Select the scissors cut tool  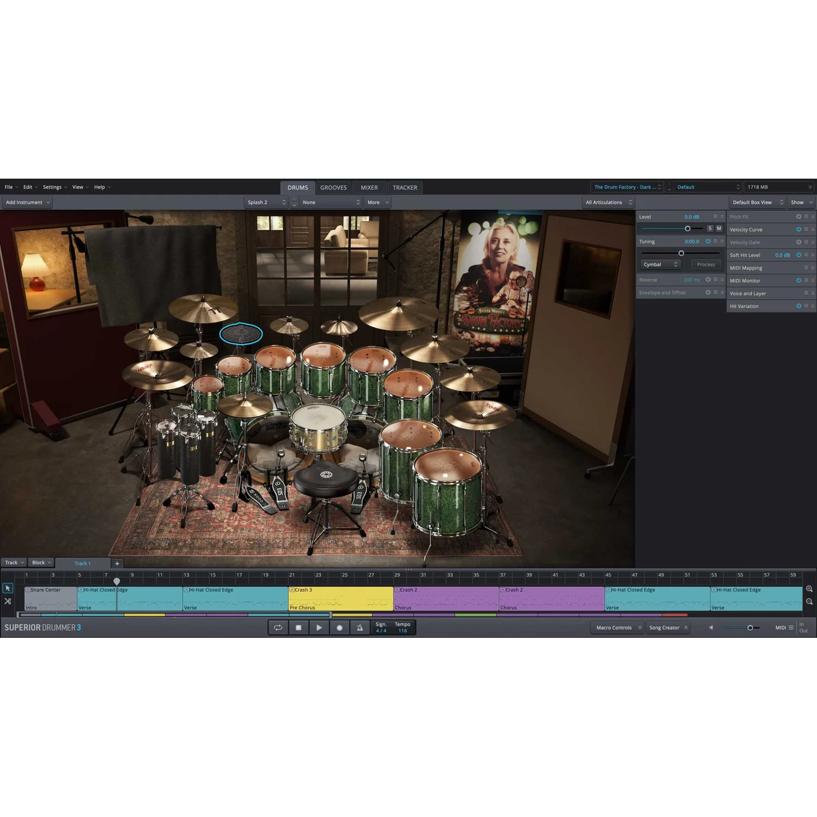(8, 601)
